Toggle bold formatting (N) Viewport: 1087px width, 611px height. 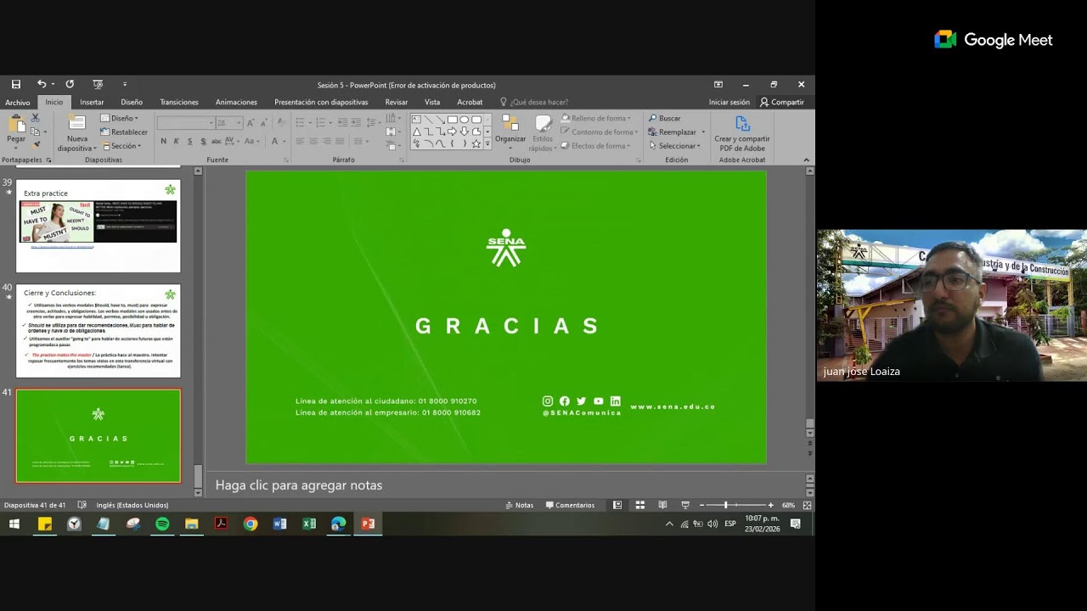(x=163, y=141)
